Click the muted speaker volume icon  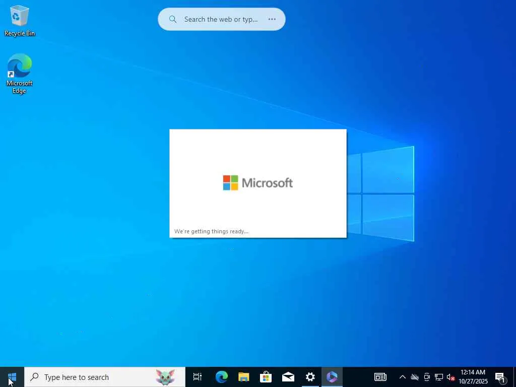450,377
